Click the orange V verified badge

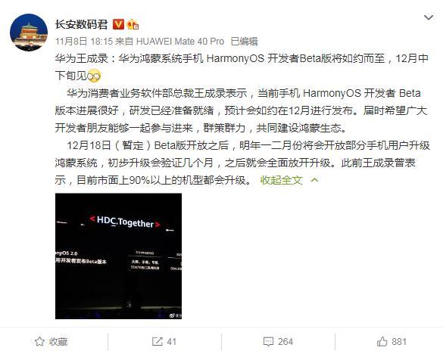(118, 24)
